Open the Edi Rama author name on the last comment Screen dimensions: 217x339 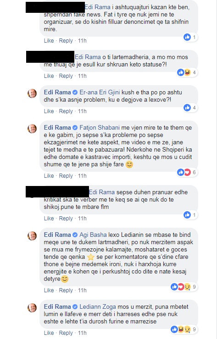[57, 307]
